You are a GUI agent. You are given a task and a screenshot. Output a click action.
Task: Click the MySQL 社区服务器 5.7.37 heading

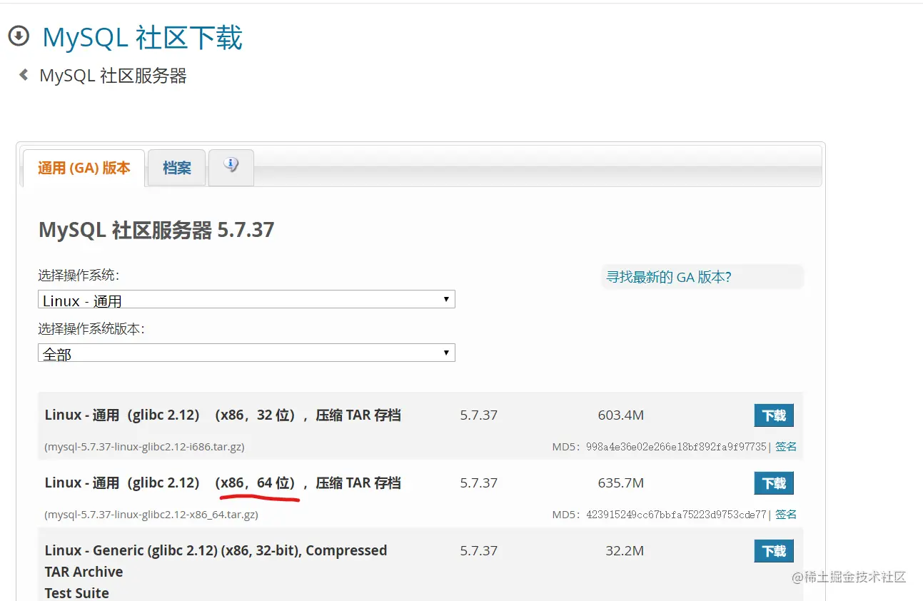(x=156, y=230)
